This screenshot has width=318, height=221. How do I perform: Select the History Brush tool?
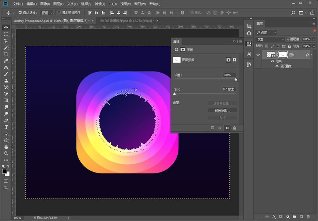click(6, 87)
